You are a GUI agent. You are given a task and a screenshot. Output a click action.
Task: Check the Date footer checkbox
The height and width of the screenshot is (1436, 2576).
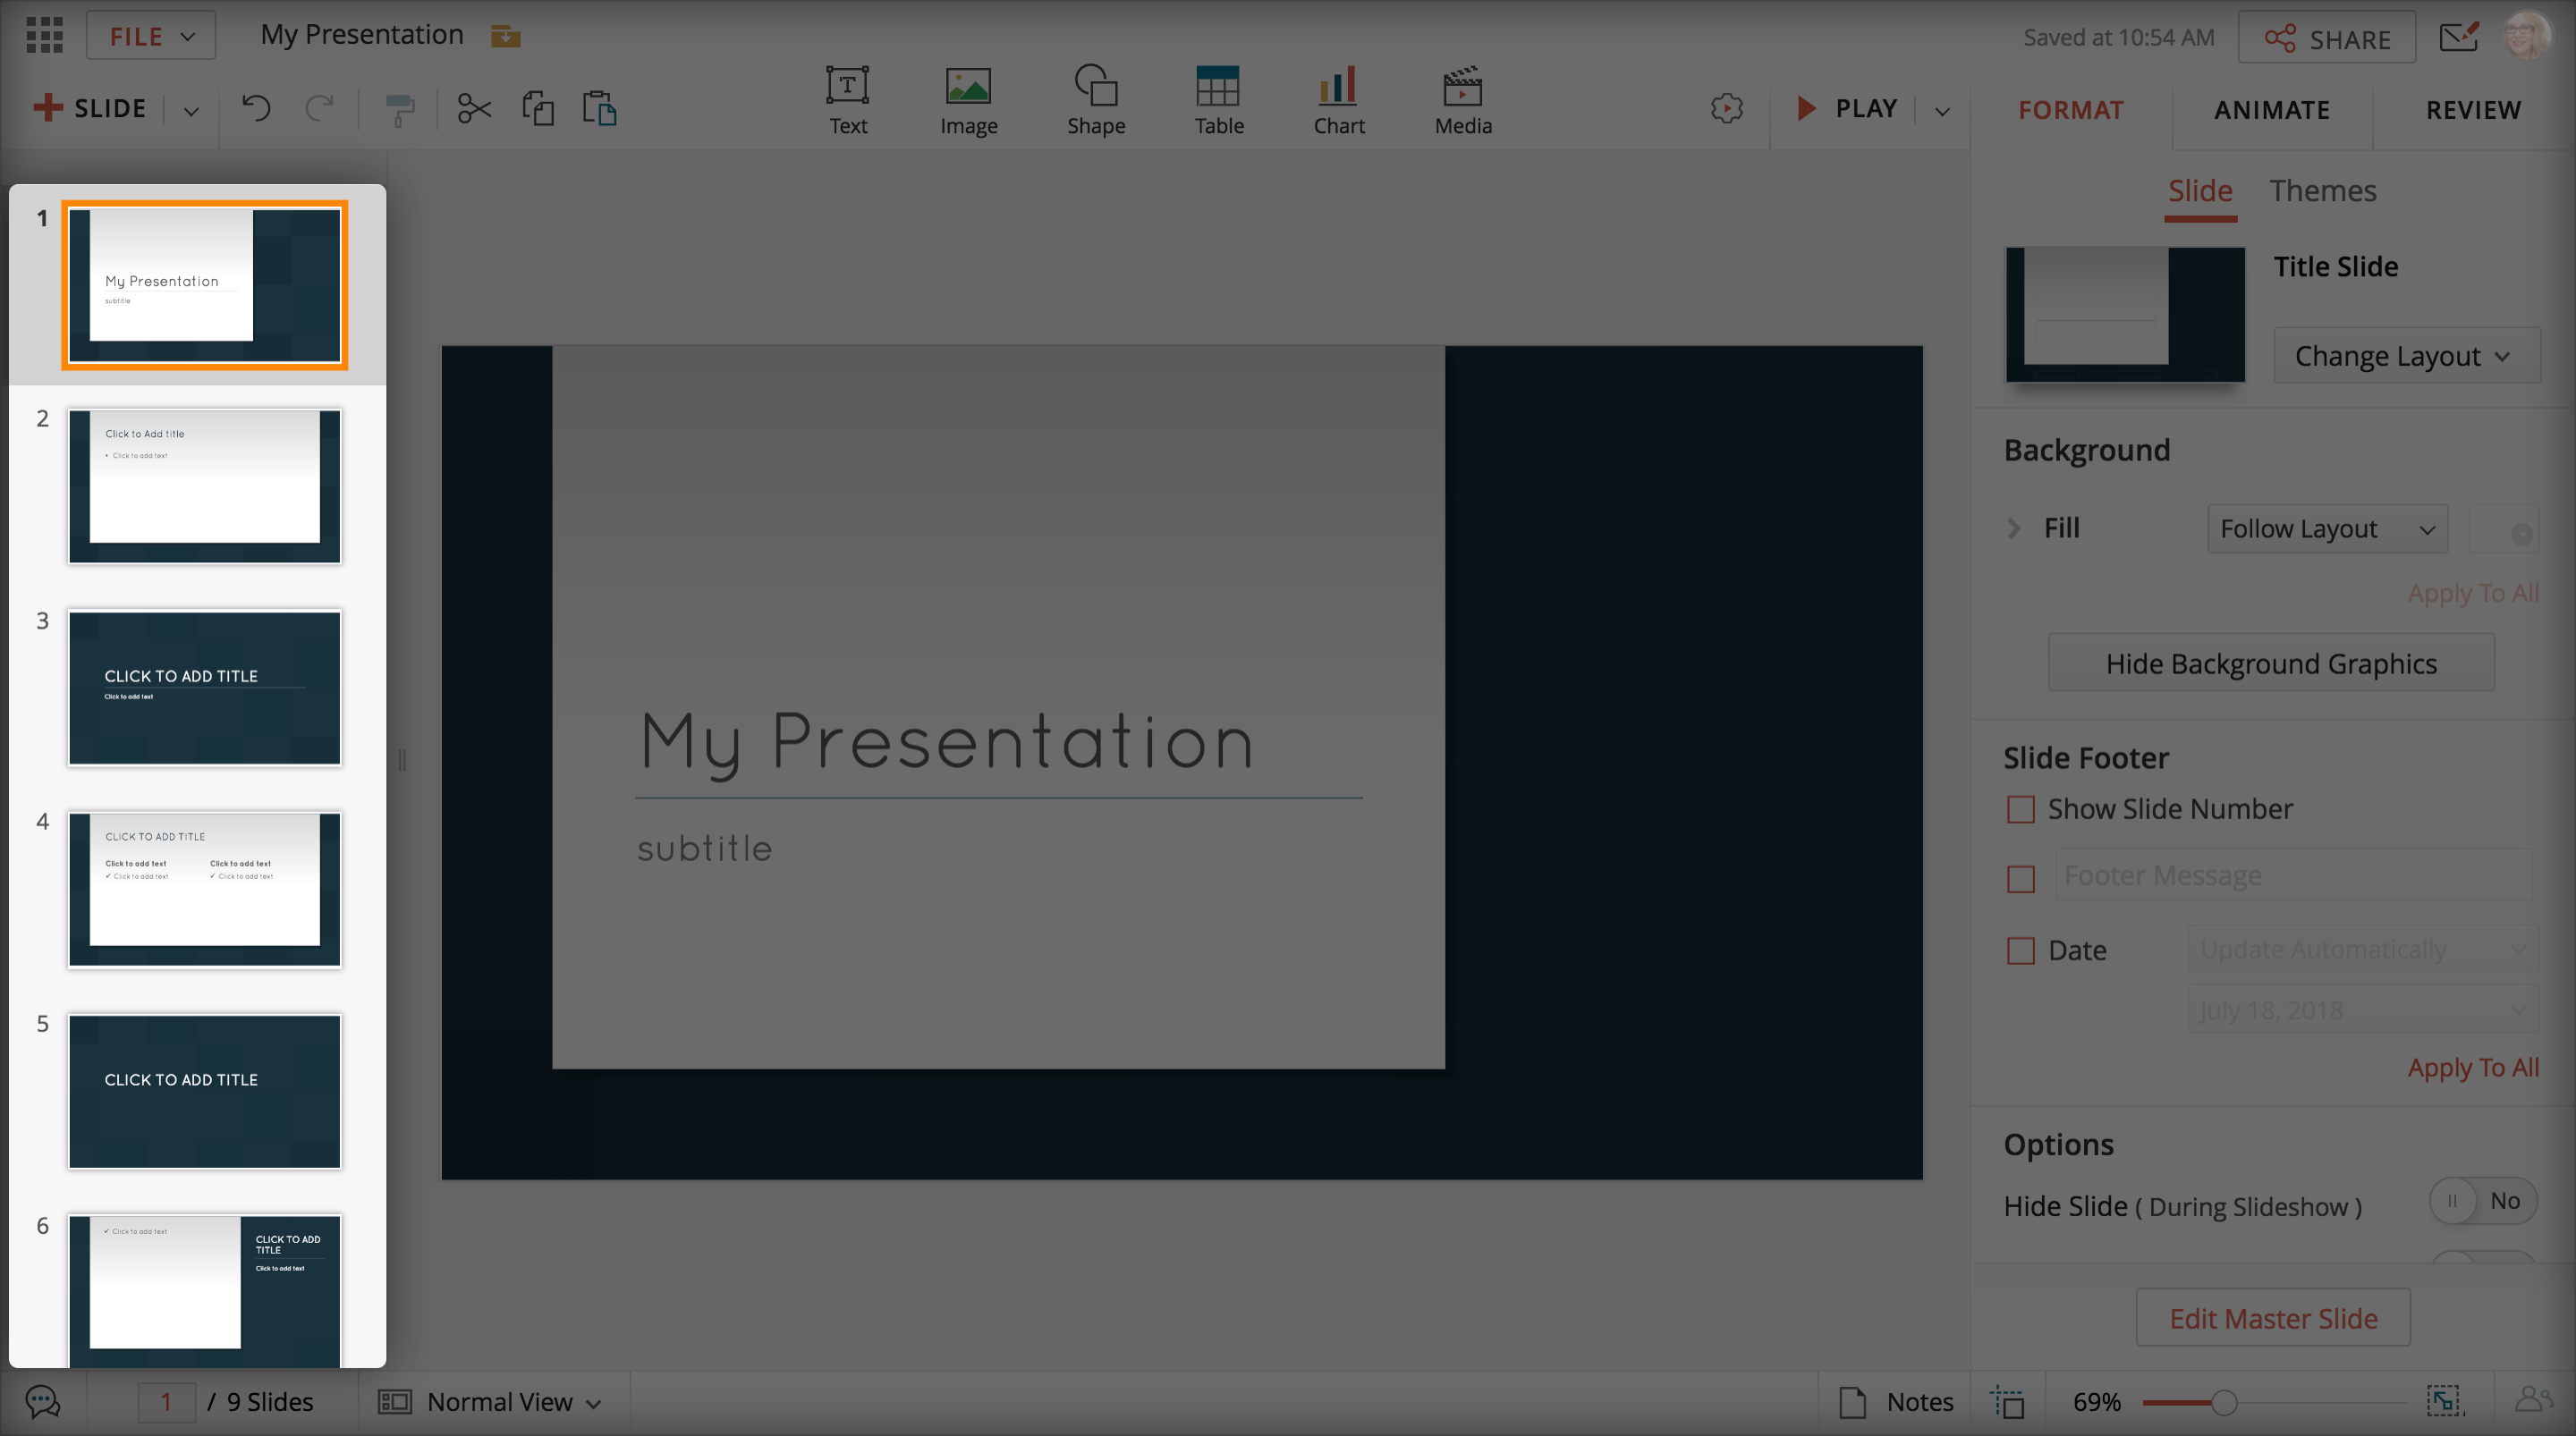pos(2021,950)
